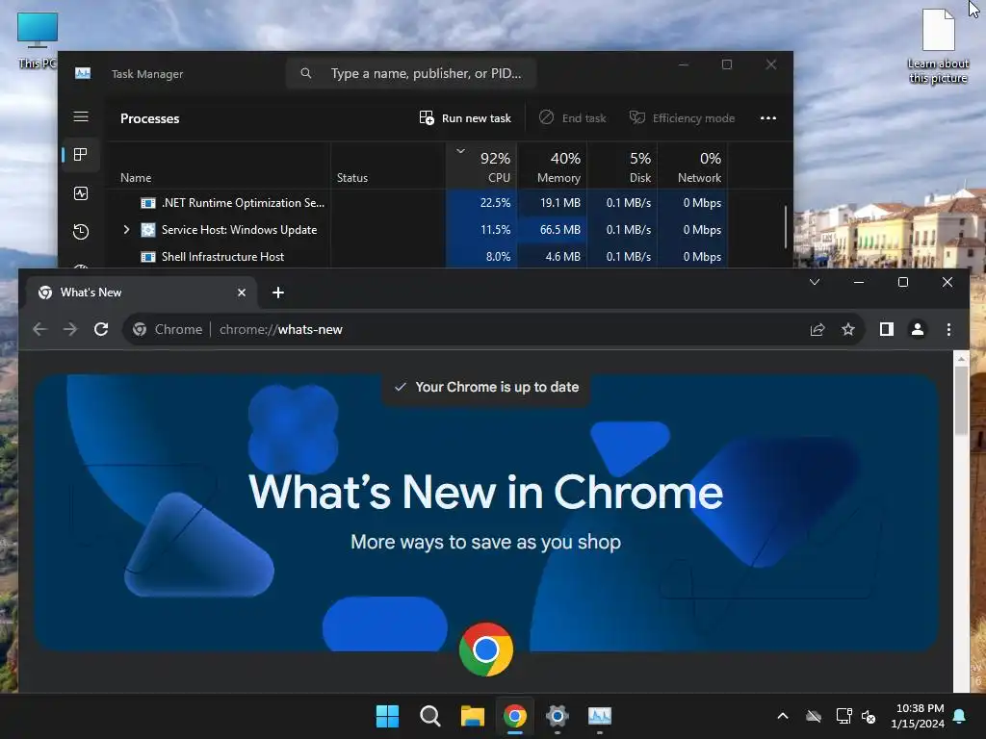Open Chrome three-dot menu

coord(948,329)
